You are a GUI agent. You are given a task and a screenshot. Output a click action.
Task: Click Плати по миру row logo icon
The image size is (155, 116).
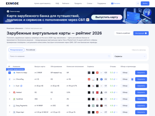tap(14, 73)
